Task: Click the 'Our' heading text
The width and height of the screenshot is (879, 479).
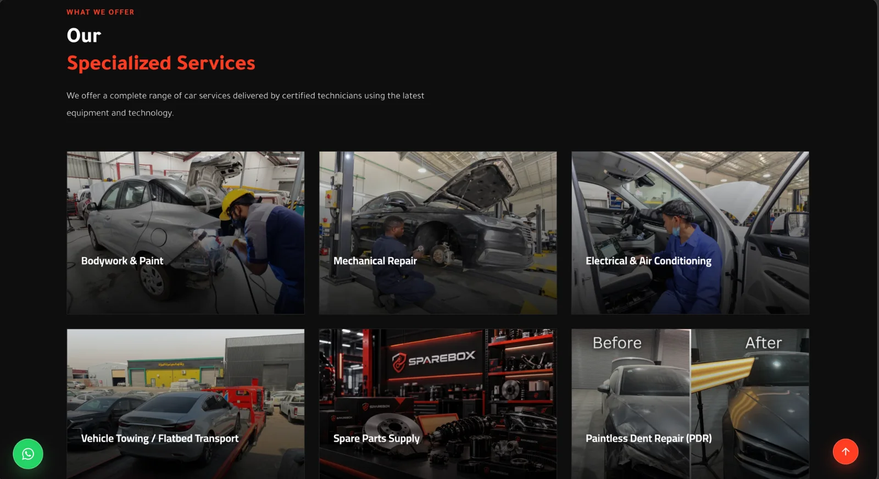Action: coord(84,36)
